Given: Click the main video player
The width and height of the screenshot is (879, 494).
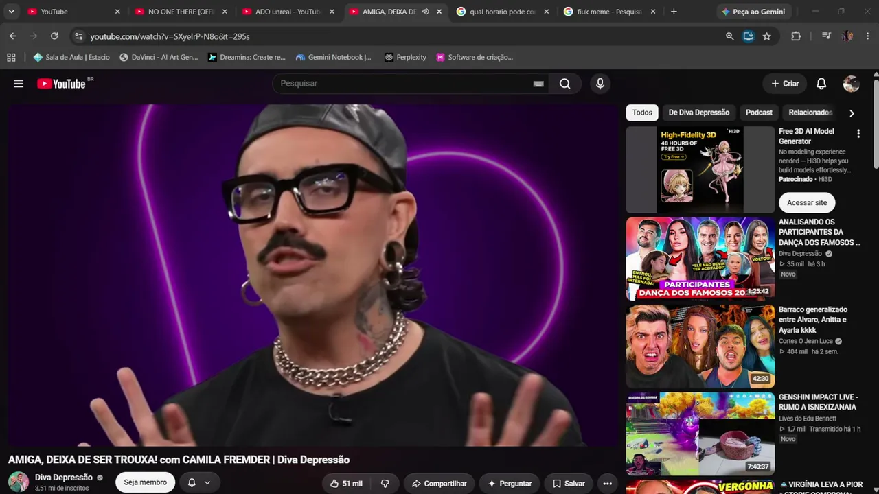Looking at the screenshot, I should pyautogui.click(x=314, y=275).
